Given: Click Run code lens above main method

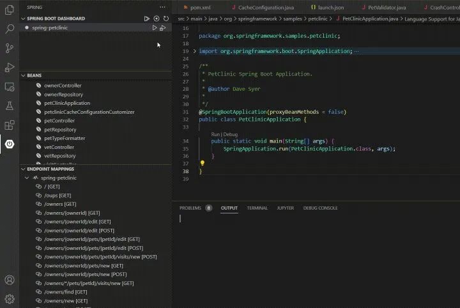Looking at the screenshot, I should coord(215,134).
